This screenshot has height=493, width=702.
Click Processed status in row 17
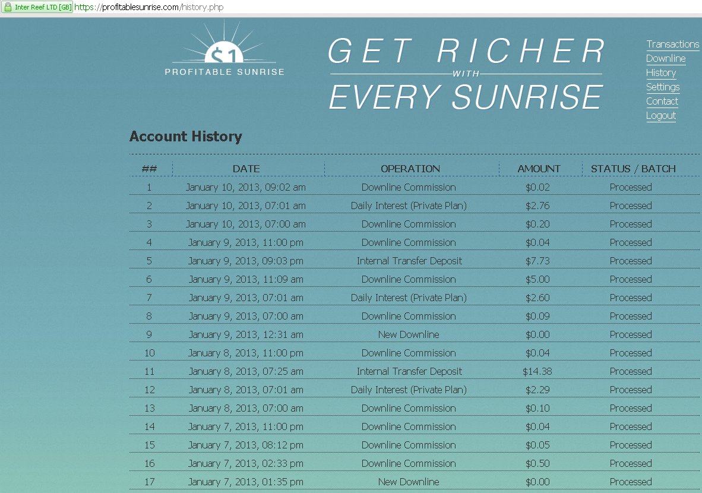630,482
